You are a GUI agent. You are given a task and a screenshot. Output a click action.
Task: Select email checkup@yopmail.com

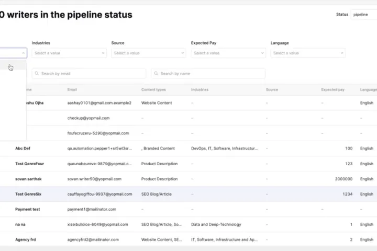(88, 118)
